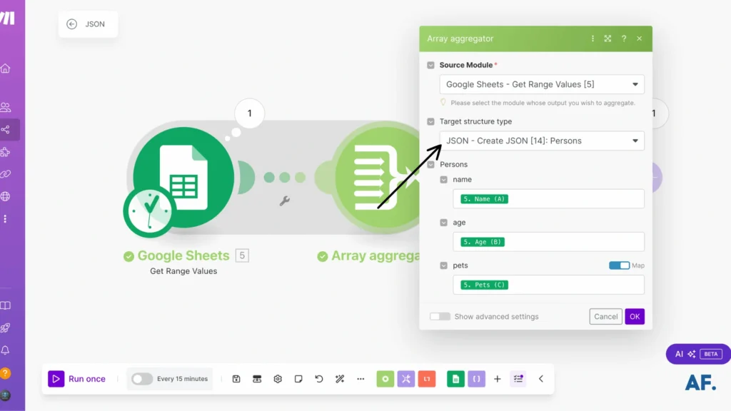Add a favorite with the plus icon
Screen dimensions: 731x411
tap(498, 379)
